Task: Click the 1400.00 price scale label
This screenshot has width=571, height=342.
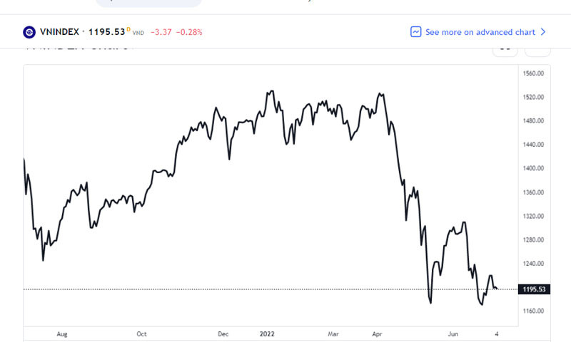Action: [x=534, y=168]
